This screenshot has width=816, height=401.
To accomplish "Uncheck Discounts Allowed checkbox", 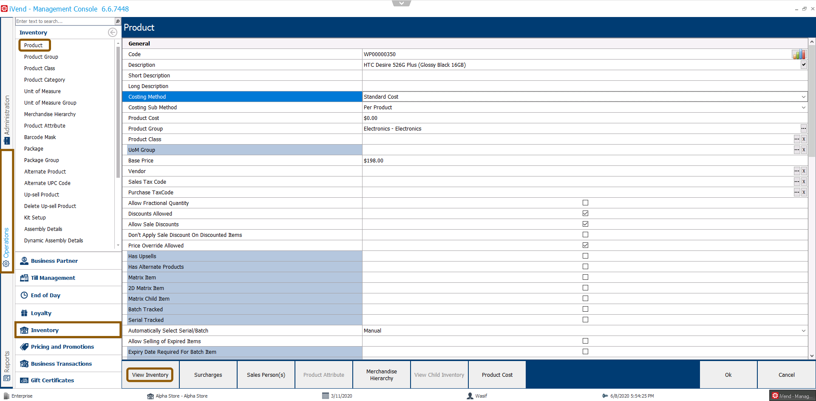I will point(585,213).
